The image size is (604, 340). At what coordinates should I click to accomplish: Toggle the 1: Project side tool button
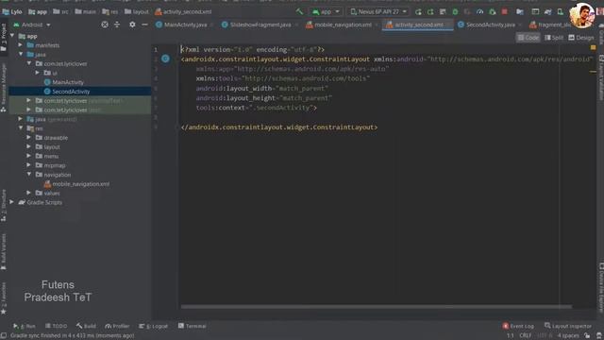(x=4, y=38)
